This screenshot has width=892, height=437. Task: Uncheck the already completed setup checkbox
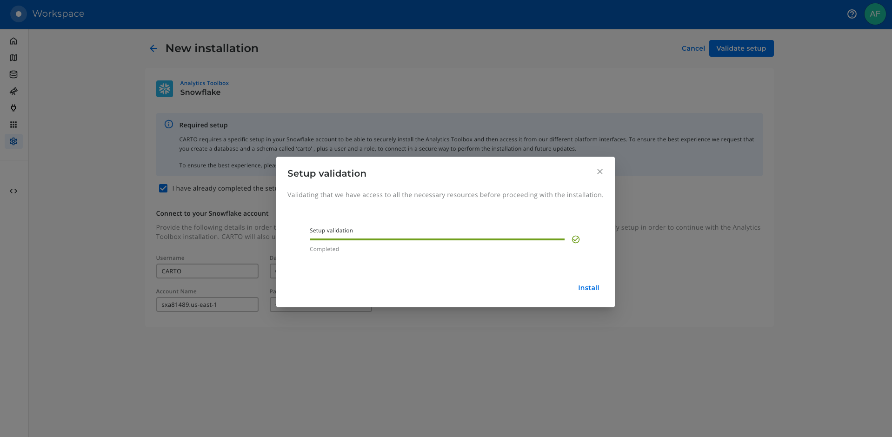tap(163, 188)
